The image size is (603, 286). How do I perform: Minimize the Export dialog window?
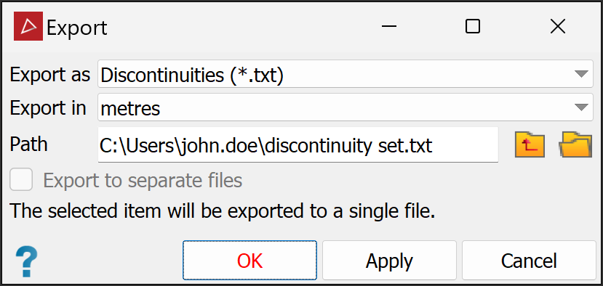[389, 26]
